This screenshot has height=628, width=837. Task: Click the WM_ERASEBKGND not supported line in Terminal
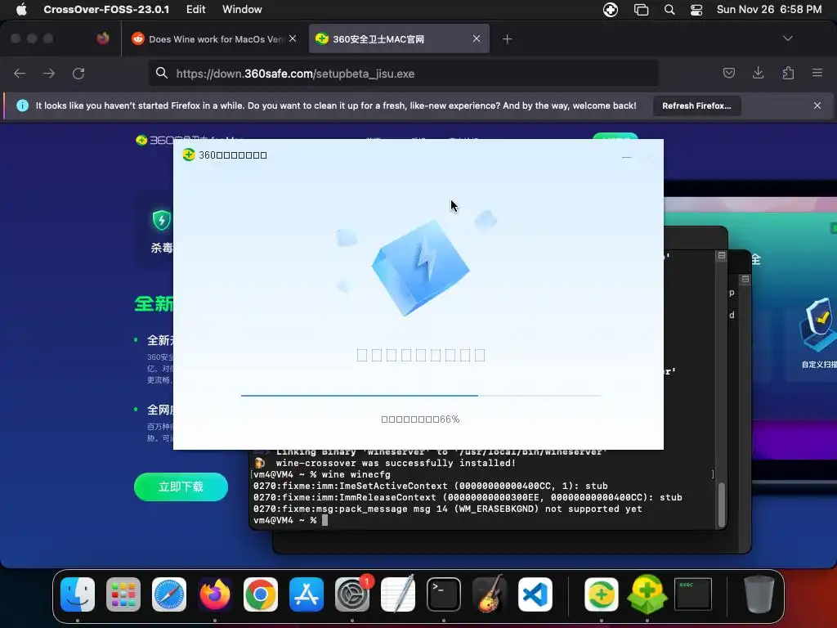(447, 509)
